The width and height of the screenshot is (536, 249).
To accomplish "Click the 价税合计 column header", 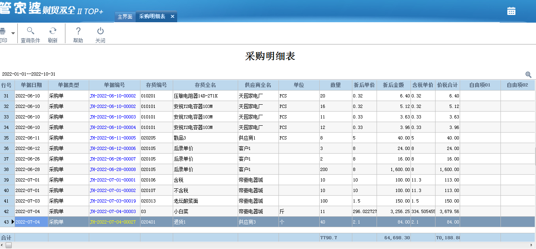I will [447, 85].
